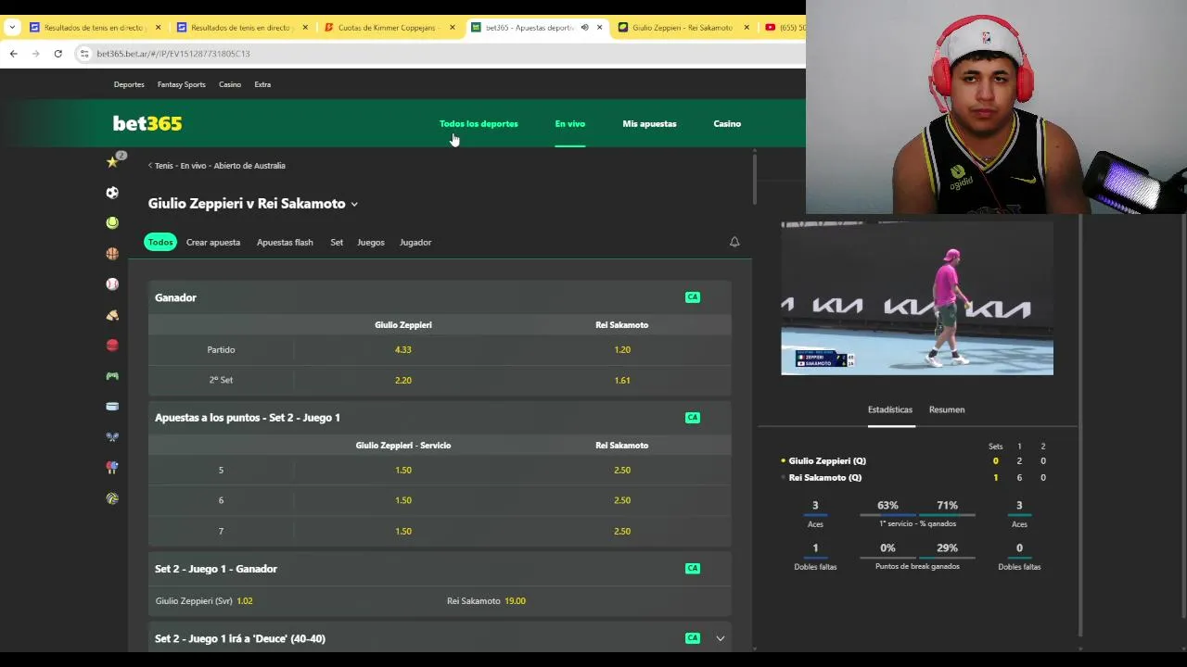Click Extra in top utility bar

[x=262, y=84]
